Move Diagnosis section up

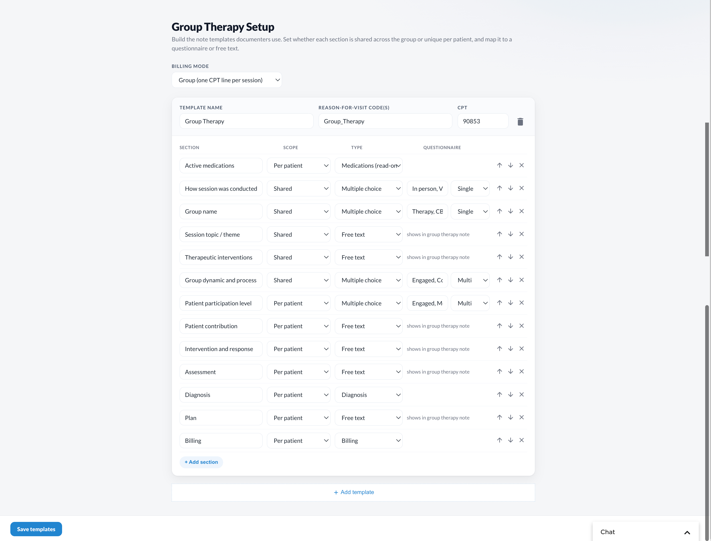(500, 395)
